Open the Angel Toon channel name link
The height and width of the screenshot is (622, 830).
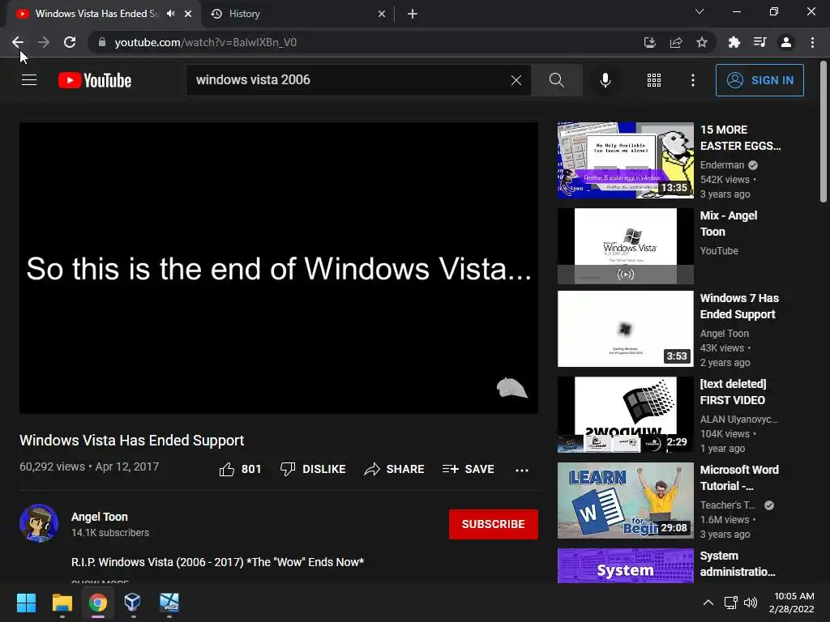100,517
